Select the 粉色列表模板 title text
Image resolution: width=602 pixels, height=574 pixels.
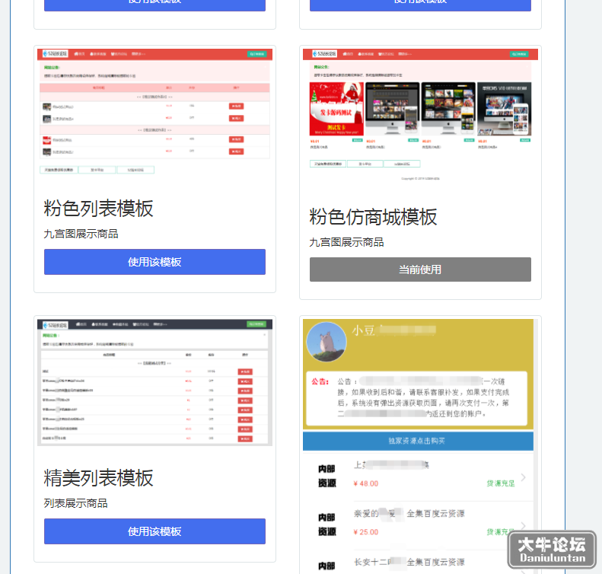tap(98, 209)
